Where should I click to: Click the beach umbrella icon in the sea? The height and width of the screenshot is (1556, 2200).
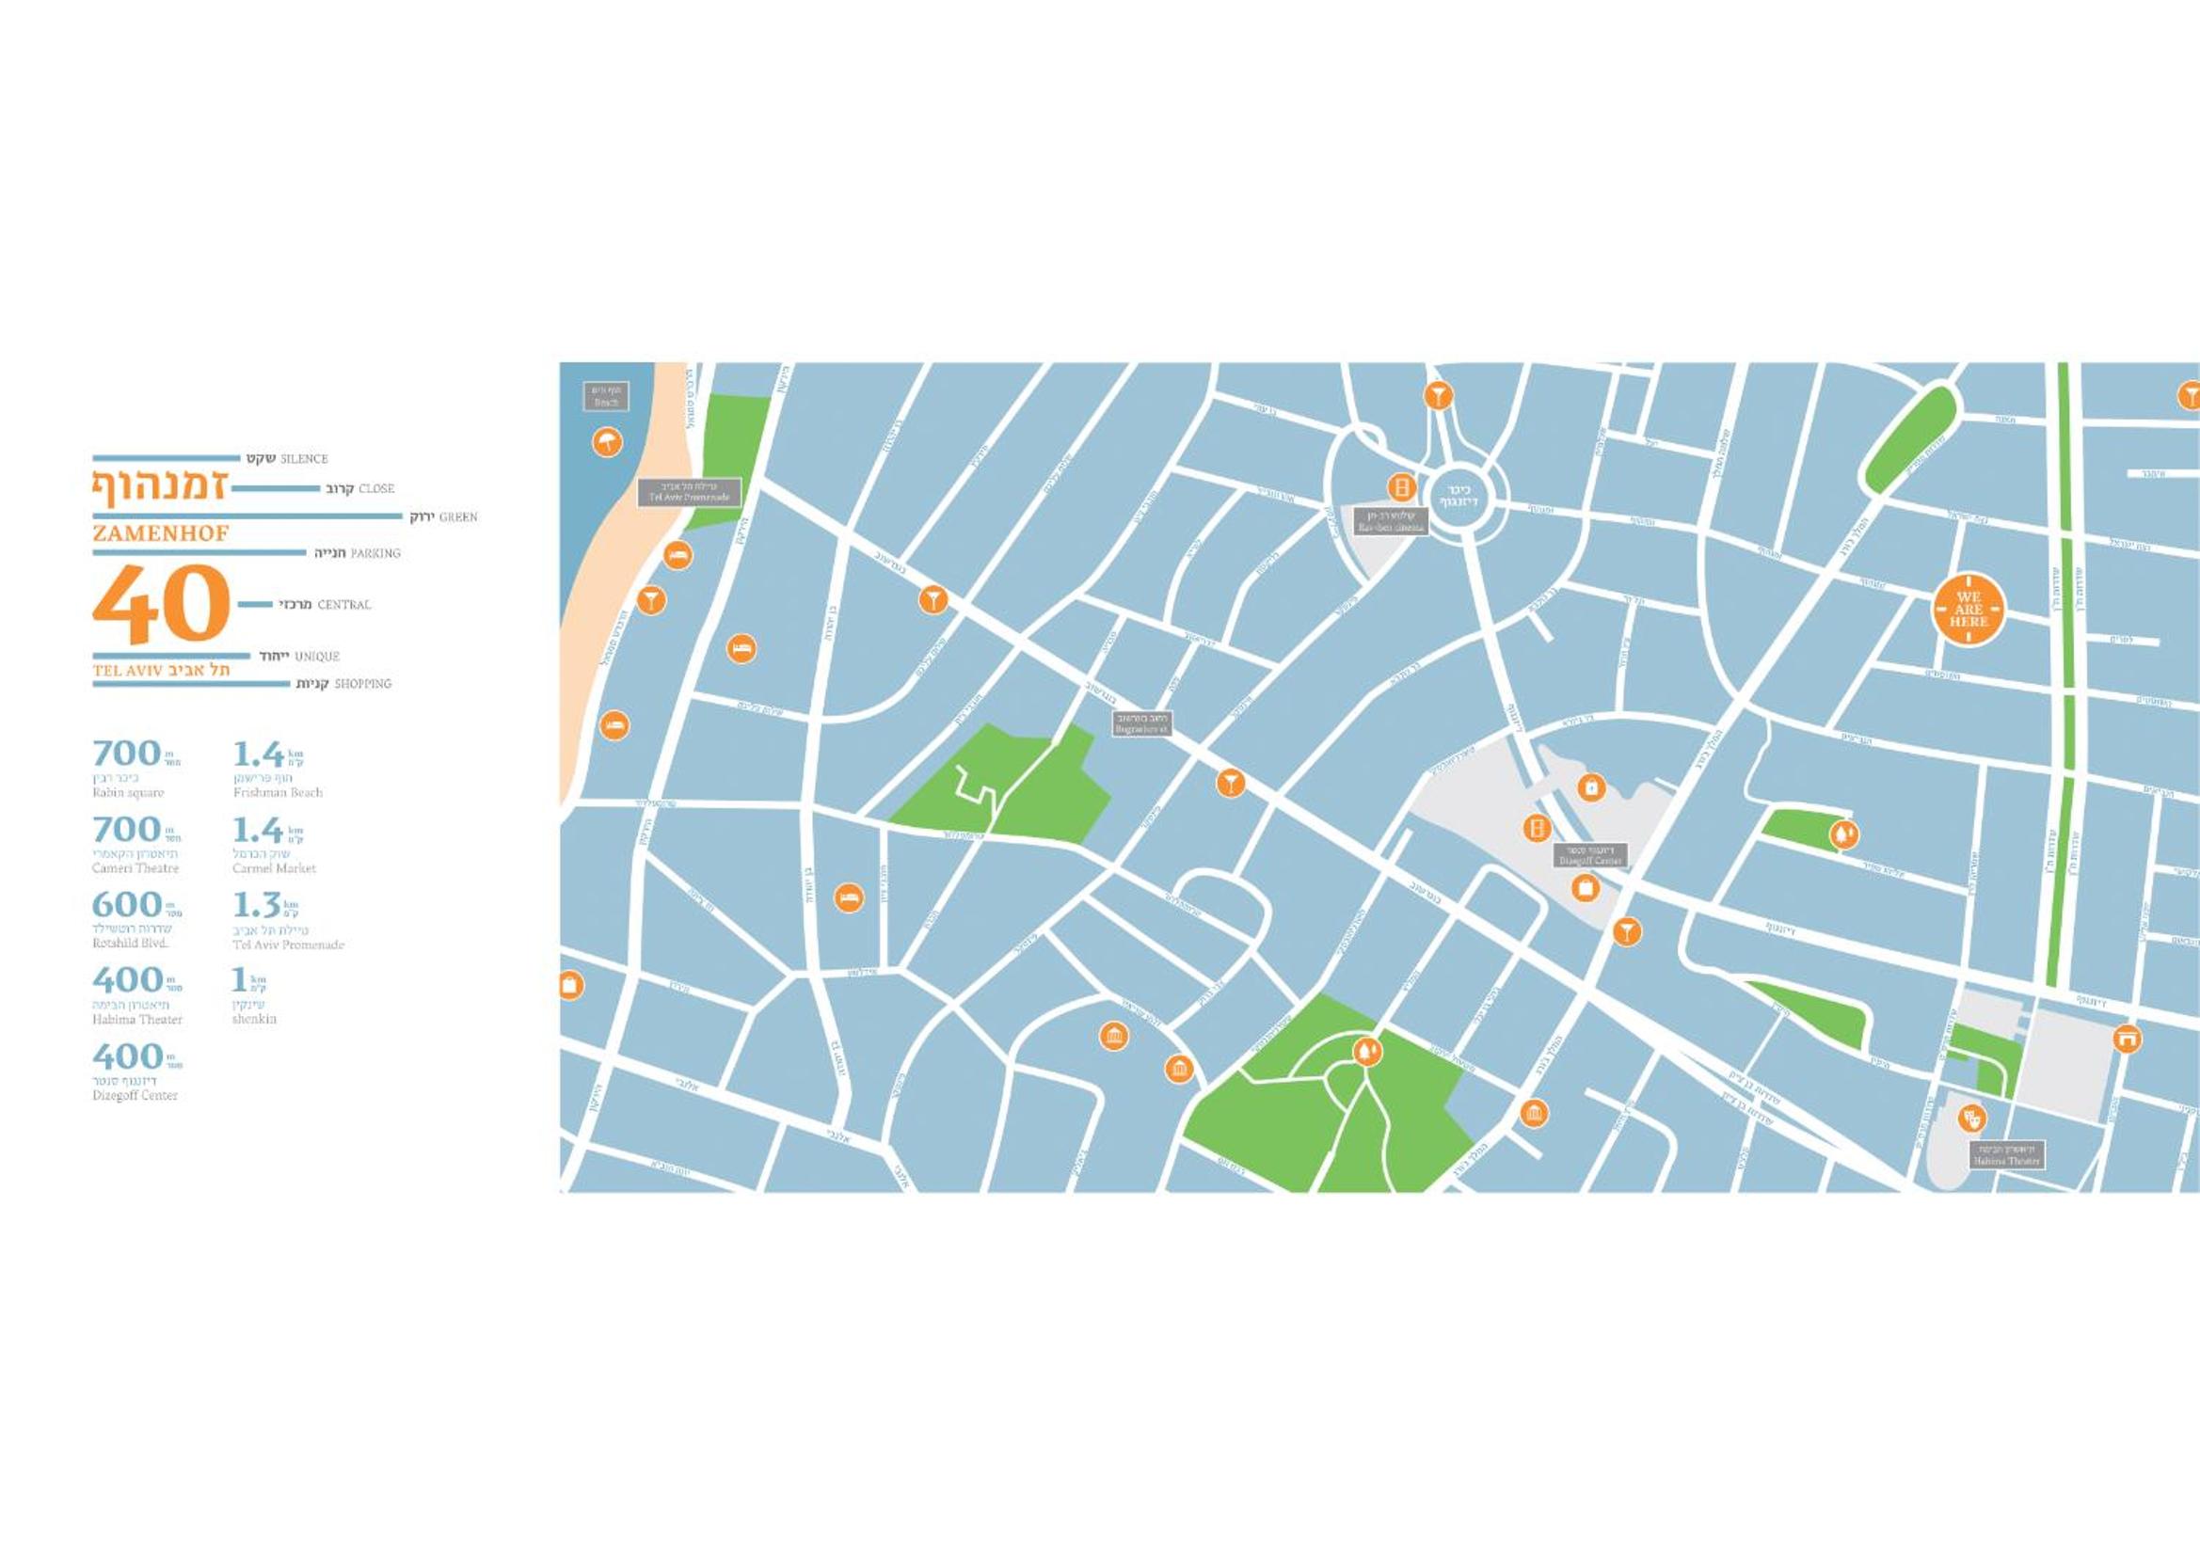click(x=607, y=442)
